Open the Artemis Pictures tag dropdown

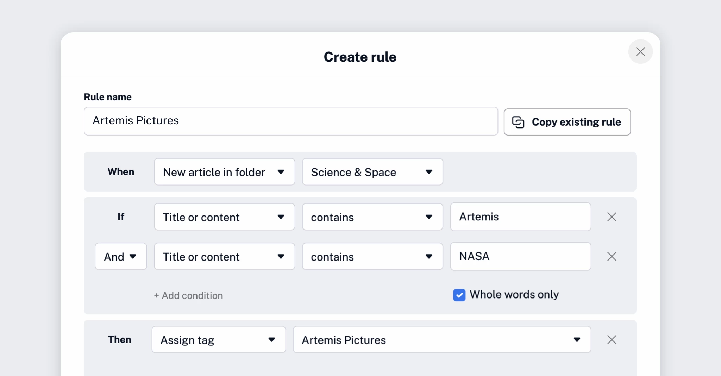click(442, 340)
